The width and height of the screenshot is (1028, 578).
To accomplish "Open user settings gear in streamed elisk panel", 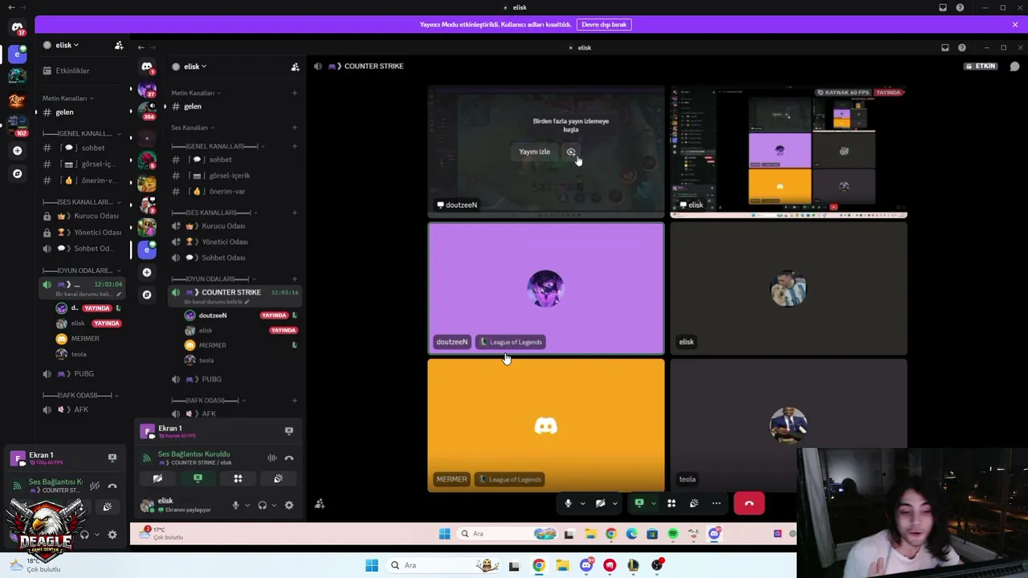I will (x=289, y=505).
